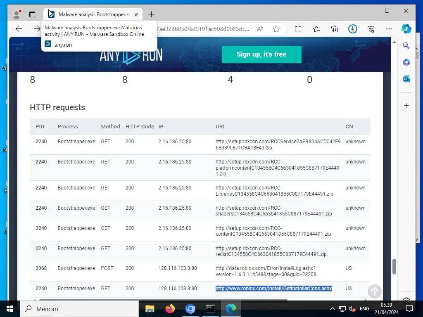Open split screen view icon
Image resolution: width=423 pixels, height=317 pixels.
click(298, 29)
